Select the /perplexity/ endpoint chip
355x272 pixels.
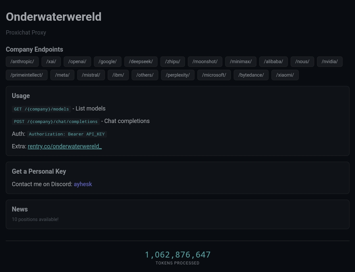click(178, 75)
